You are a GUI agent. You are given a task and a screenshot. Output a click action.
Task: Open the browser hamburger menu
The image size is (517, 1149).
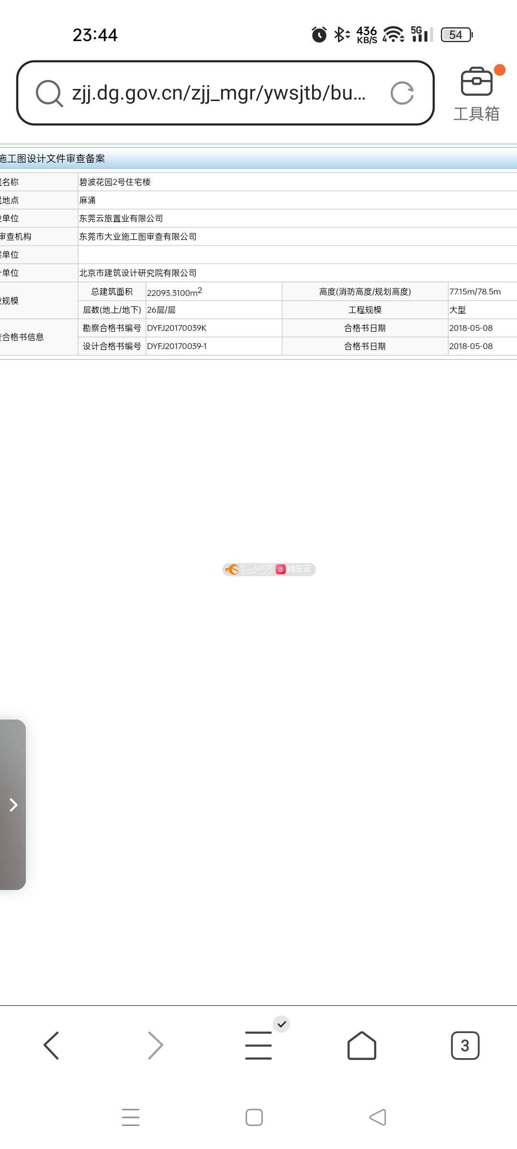258,1046
